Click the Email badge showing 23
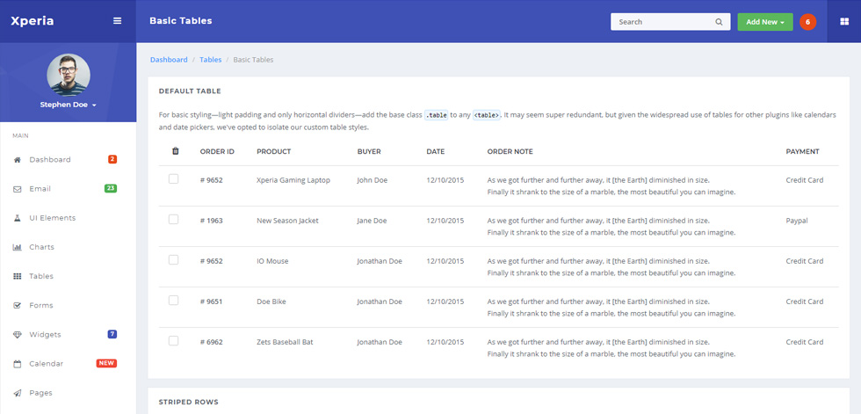 coord(111,188)
